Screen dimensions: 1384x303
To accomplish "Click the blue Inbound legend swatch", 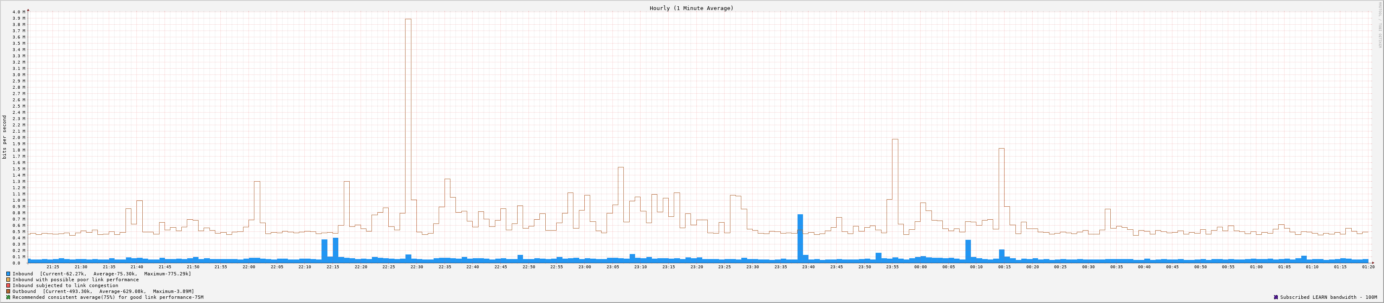I will pyautogui.click(x=8, y=274).
